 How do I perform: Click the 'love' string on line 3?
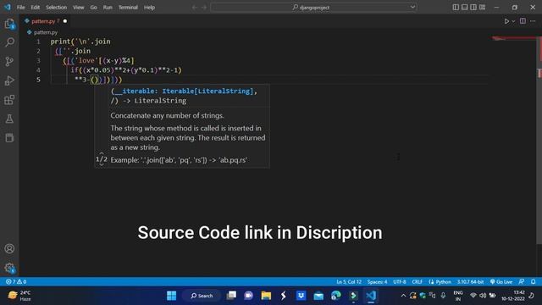[x=86, y=60]
